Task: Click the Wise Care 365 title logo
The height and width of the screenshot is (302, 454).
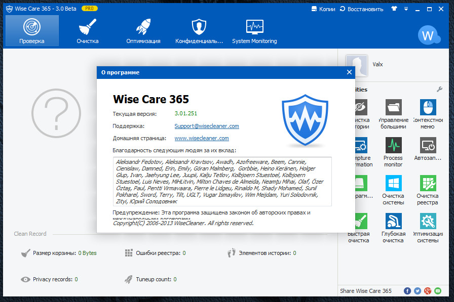Action: (9, 9)
